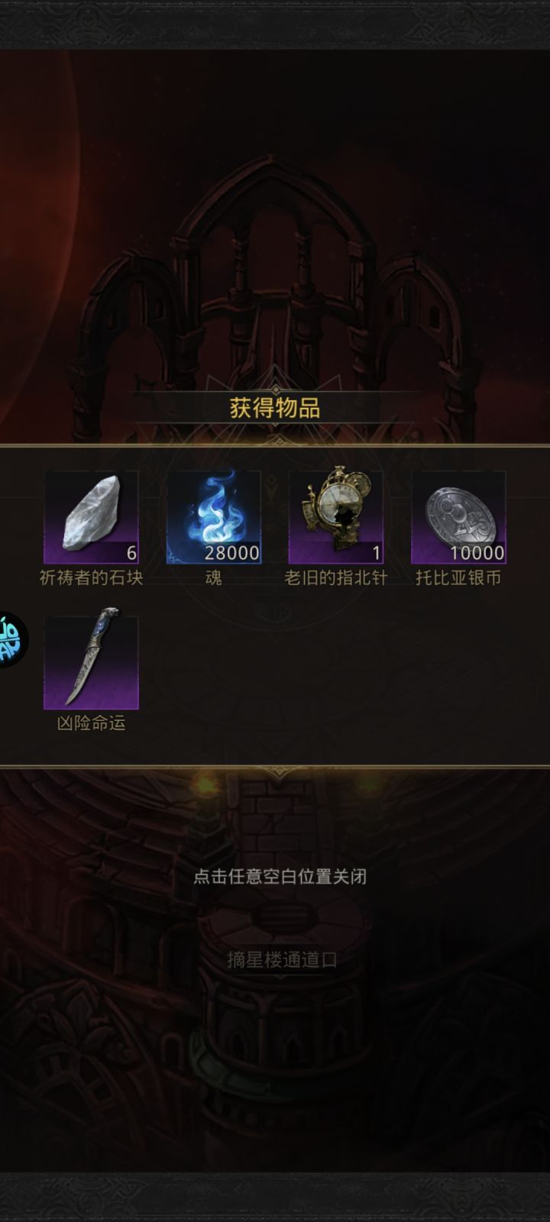
Task: Tap the 28000 soul amount badge
Action: pyautogui.click(x=232, y=553)
